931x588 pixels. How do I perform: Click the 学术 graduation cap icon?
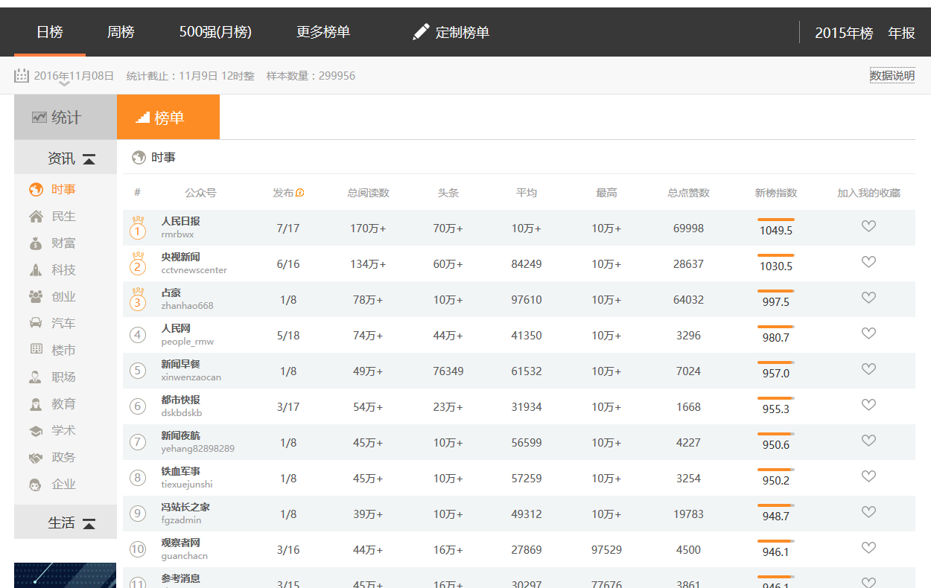point(36,431)
